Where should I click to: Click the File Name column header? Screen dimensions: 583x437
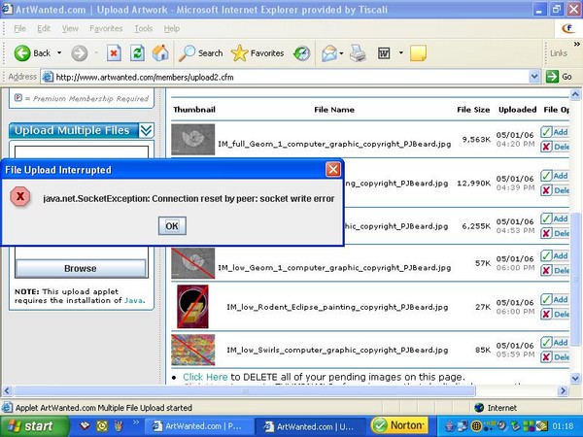[334, 110]
